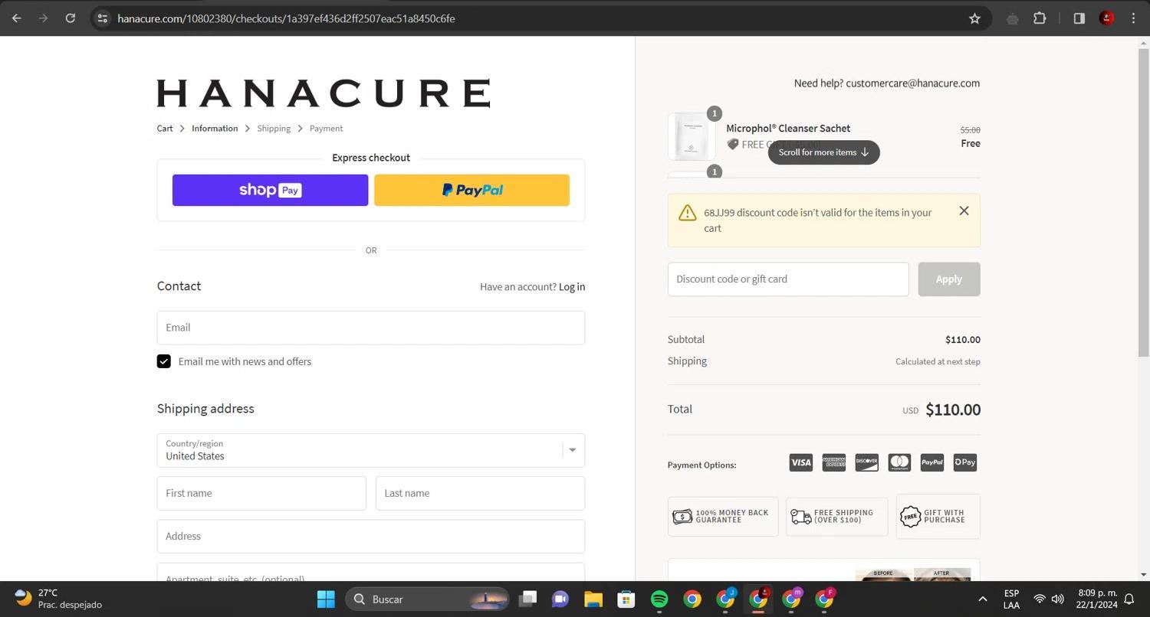
Task: Open File Explorer from the taskbar
Action: (x=593, y=599)
